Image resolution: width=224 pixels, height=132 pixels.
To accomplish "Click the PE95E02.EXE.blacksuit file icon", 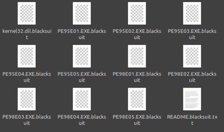I will 137,13.
